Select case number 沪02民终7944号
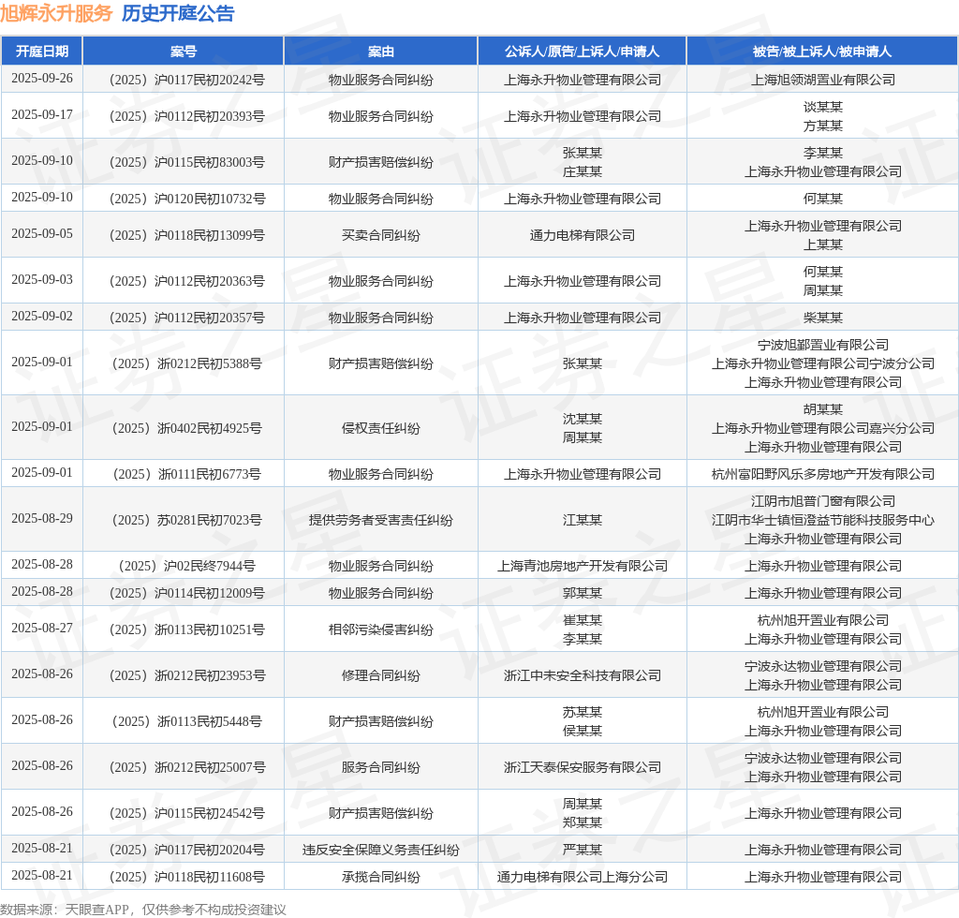 pyautogui.click(x=210, y=567)
